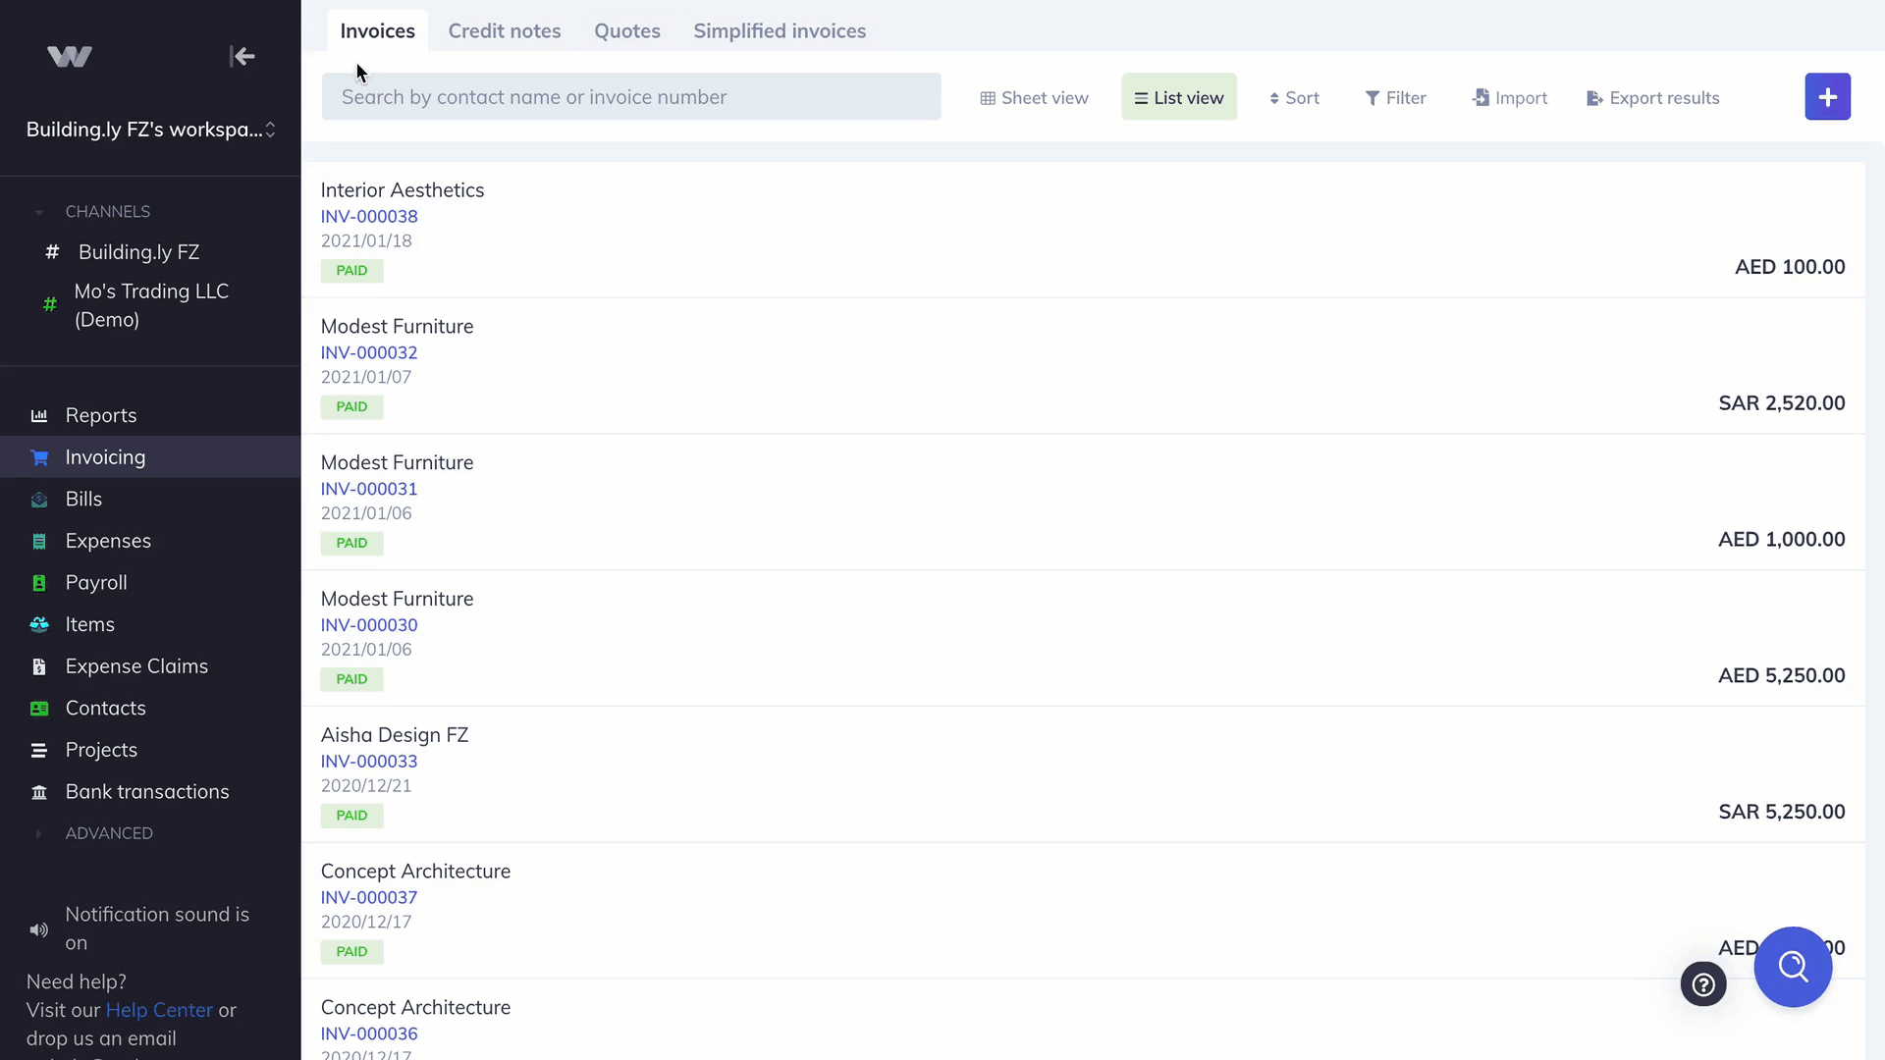Image resolution: width=1885 pixels, height=1060 pixels.
Task: Click the Expense Claims document icon
Action: (x=39, y=667)
